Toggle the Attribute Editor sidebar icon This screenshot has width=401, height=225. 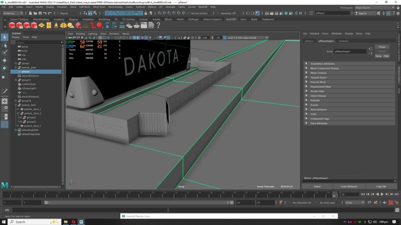click(388, 13)
